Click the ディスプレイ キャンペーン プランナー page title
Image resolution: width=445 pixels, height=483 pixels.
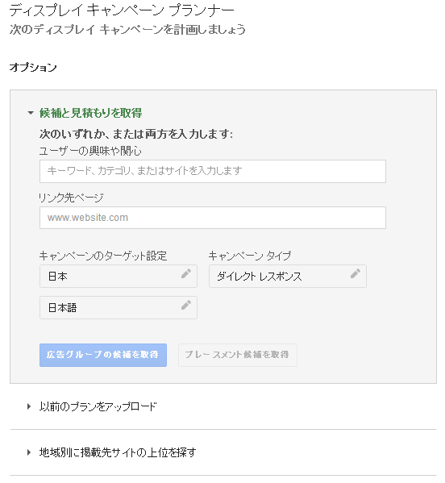122,10
